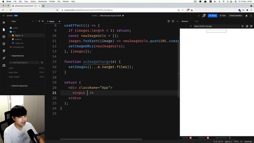Viewport: 254px width, 143px height.
Task: Switch to the Tests tab
Action: coord(196,21)
